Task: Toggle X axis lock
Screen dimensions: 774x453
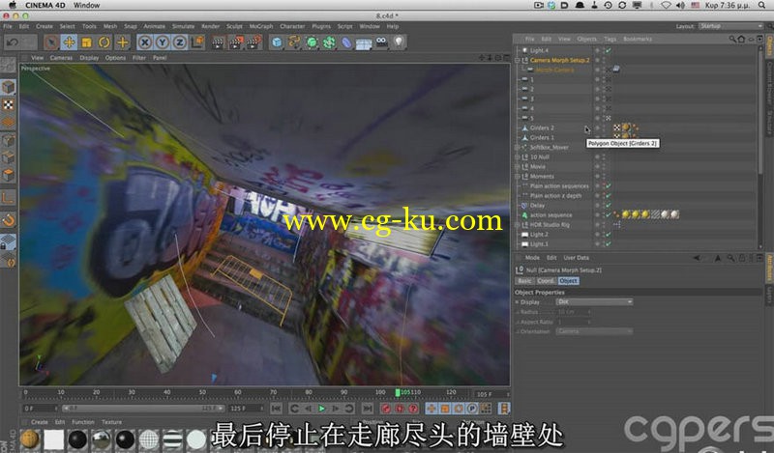Action: pyautogui.click(x=144, y=42)
